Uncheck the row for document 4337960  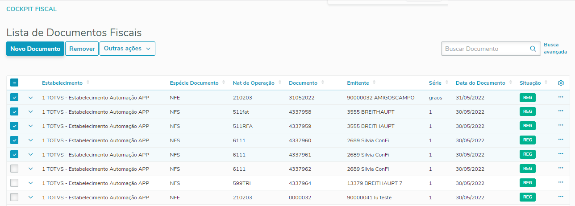(14, 140)
